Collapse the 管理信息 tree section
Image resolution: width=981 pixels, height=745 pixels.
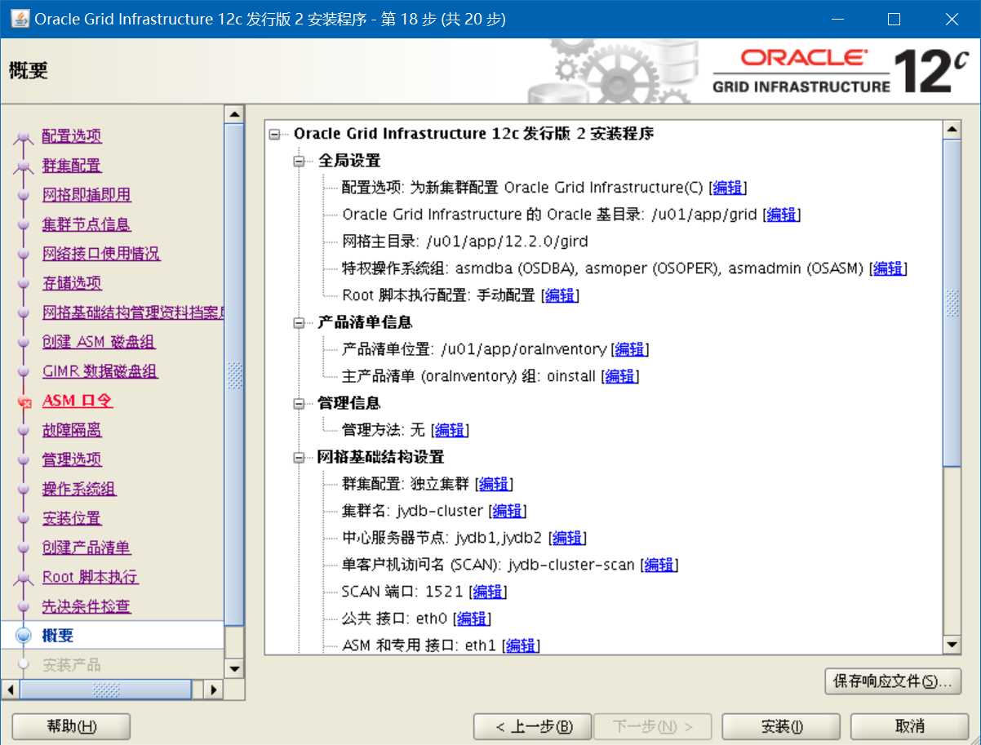[300, 403]
